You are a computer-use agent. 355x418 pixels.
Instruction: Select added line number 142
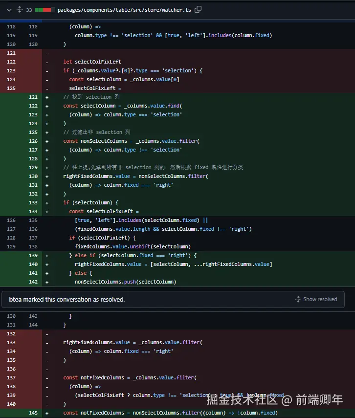pos(33,282)
